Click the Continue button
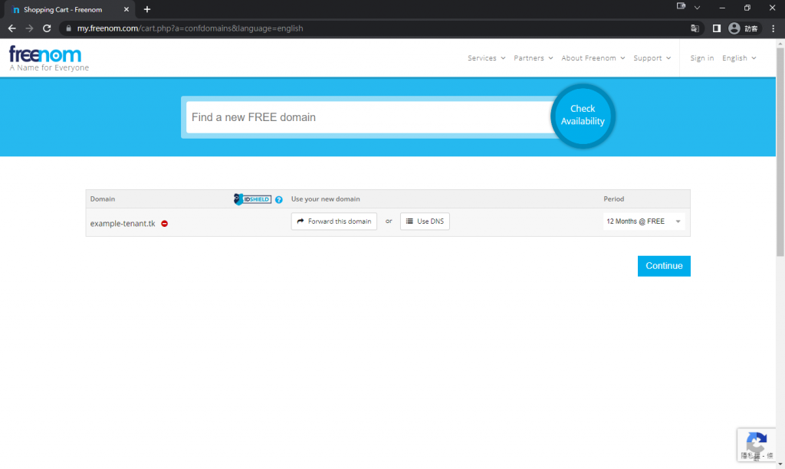Viewport: 785px width, 469px height. 664,266
